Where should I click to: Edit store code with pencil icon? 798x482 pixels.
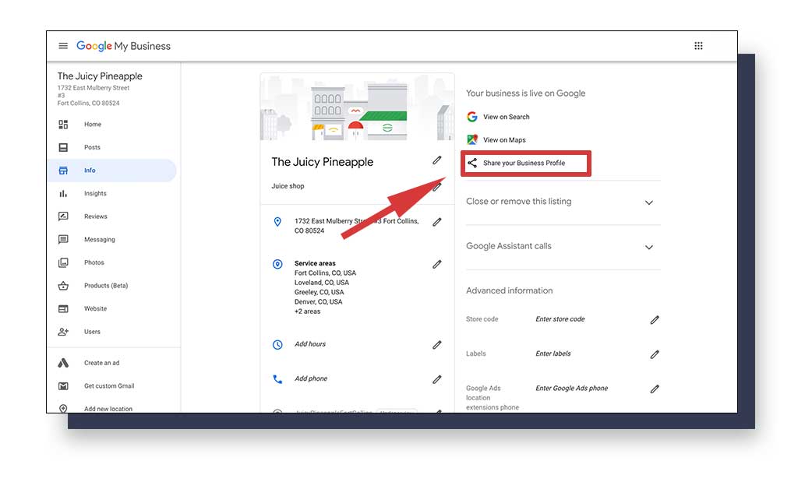(x=655, y=320)
